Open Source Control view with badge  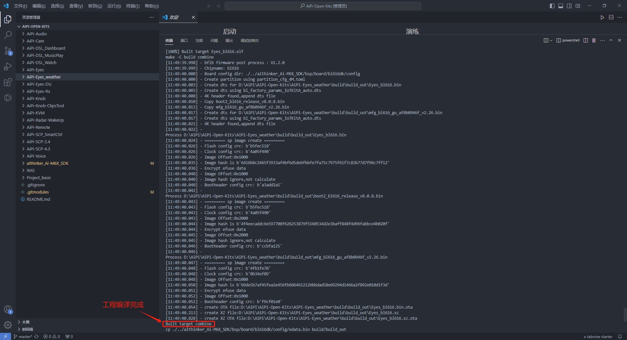point(8,51)
